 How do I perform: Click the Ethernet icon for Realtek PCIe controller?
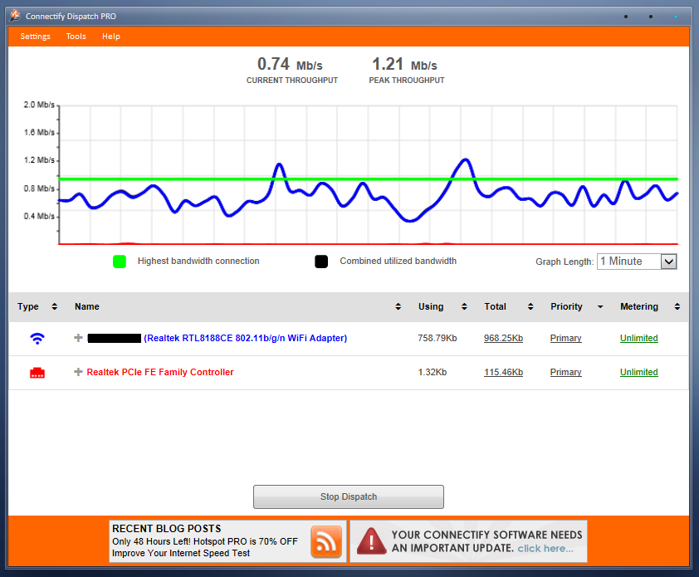click(36, 371)
